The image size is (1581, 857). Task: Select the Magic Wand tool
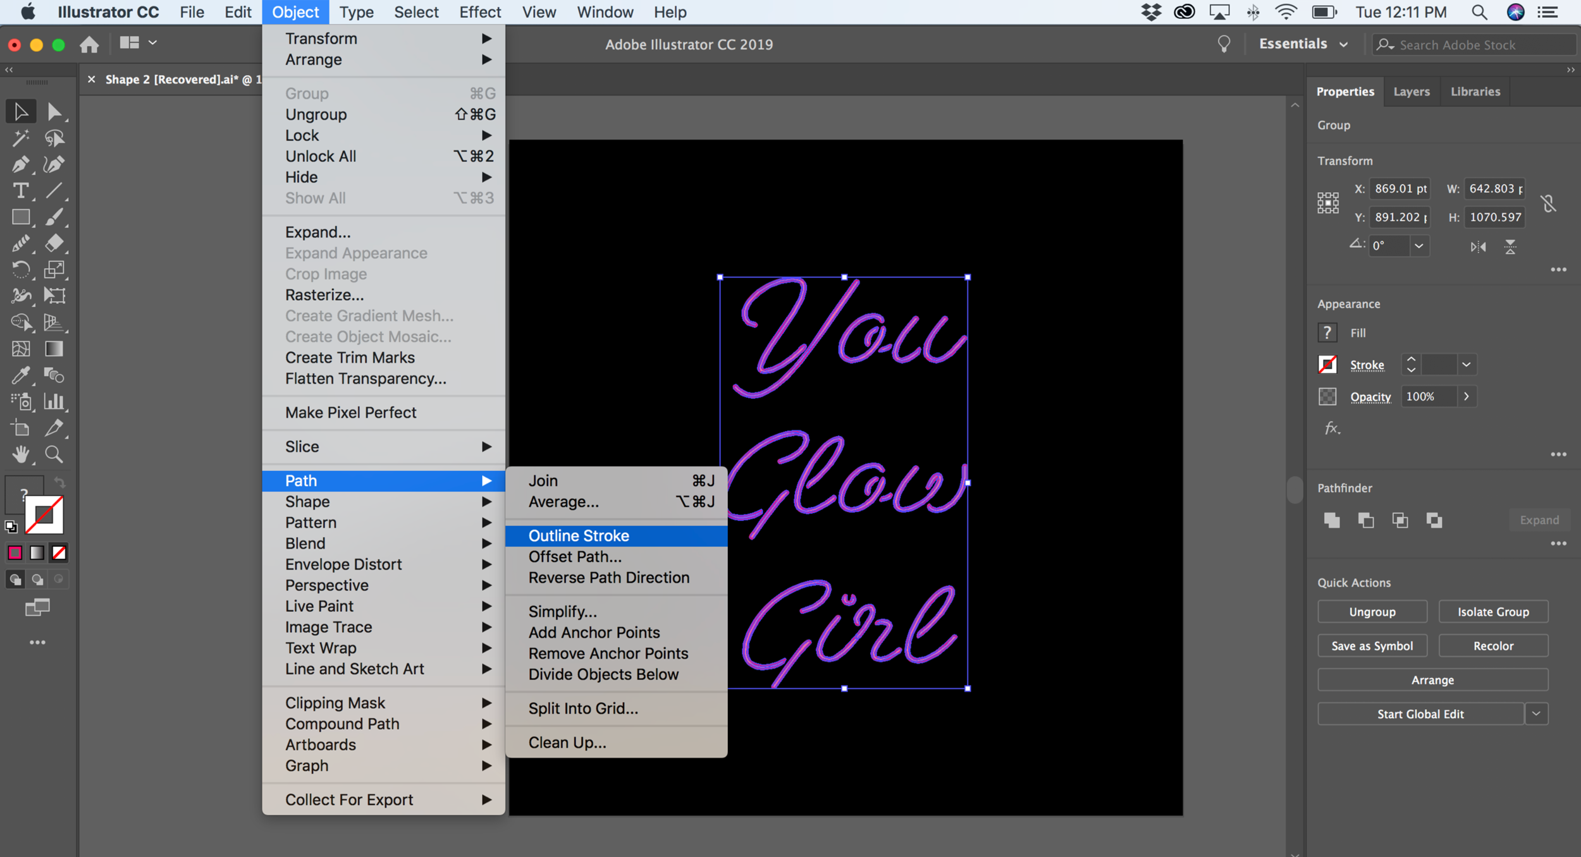21,138
